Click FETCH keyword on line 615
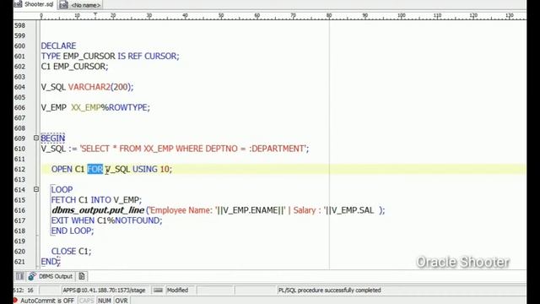The height and width of the screenshot is (304, 540). 64,200
